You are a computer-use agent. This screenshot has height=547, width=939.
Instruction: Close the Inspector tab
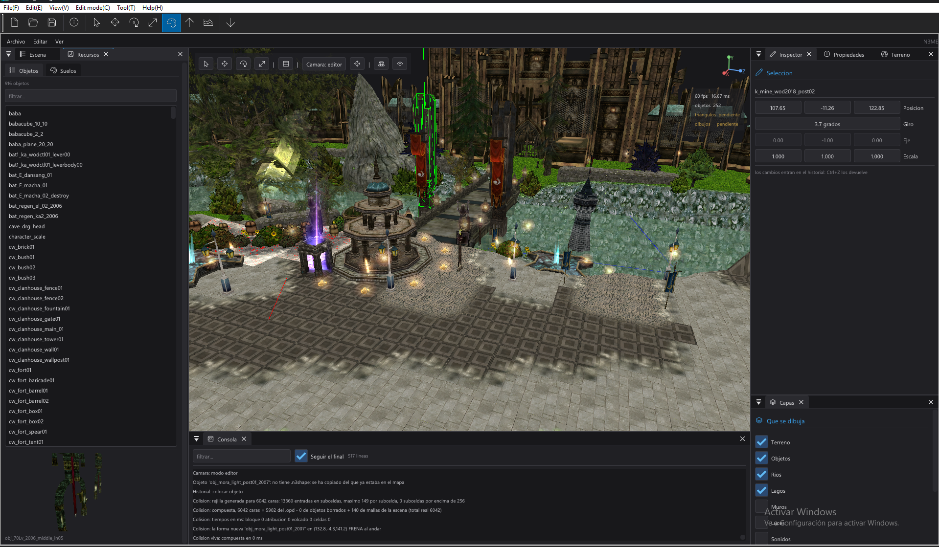pyautogui.click(x=809, y=54)
